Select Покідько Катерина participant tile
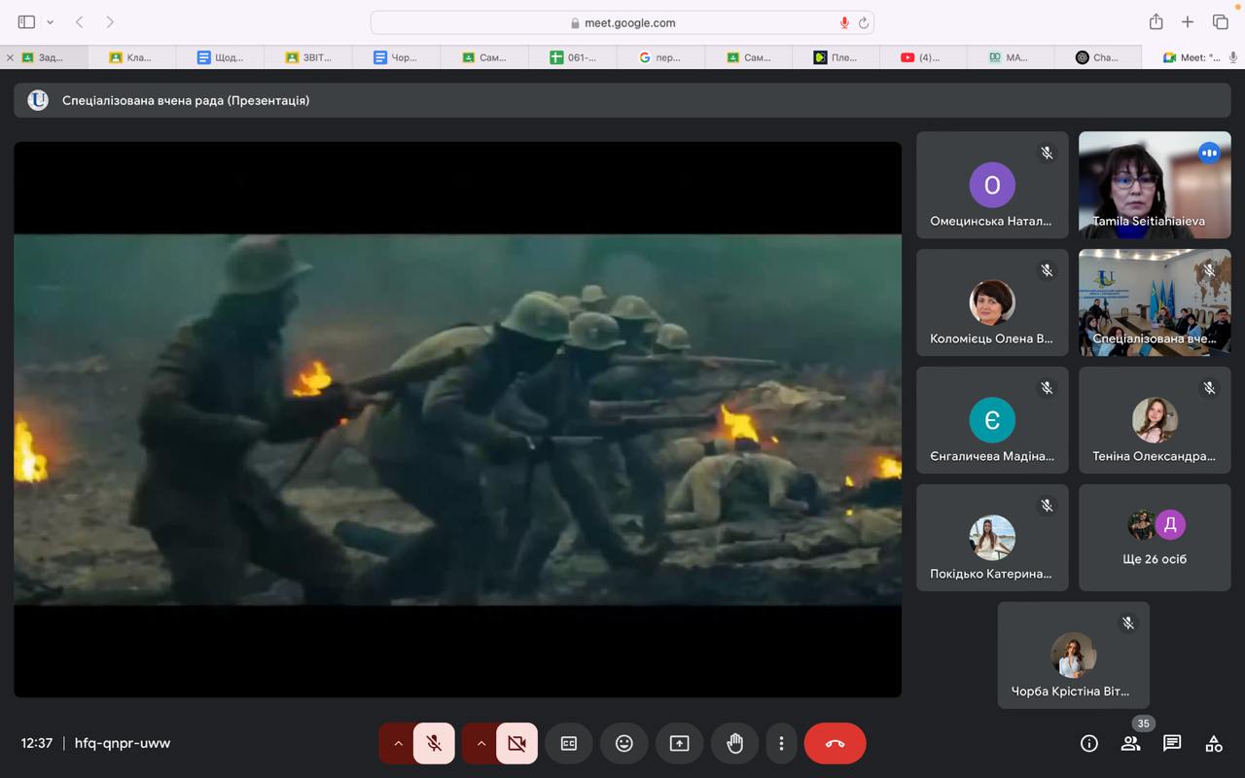The height and width of the screenshot is (778, 1245). click(992, 538)
